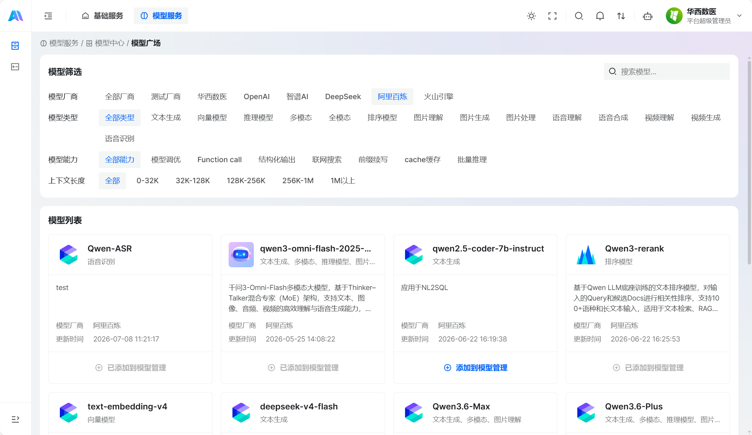Click 已添加到模型管理 on Qwen-ASR card

point(131,368)
